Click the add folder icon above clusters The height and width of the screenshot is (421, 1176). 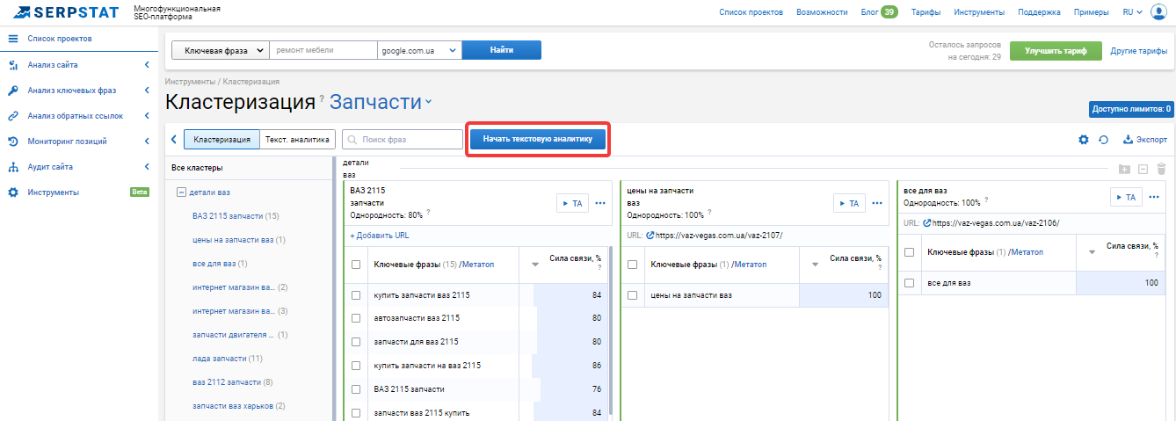1124,170
